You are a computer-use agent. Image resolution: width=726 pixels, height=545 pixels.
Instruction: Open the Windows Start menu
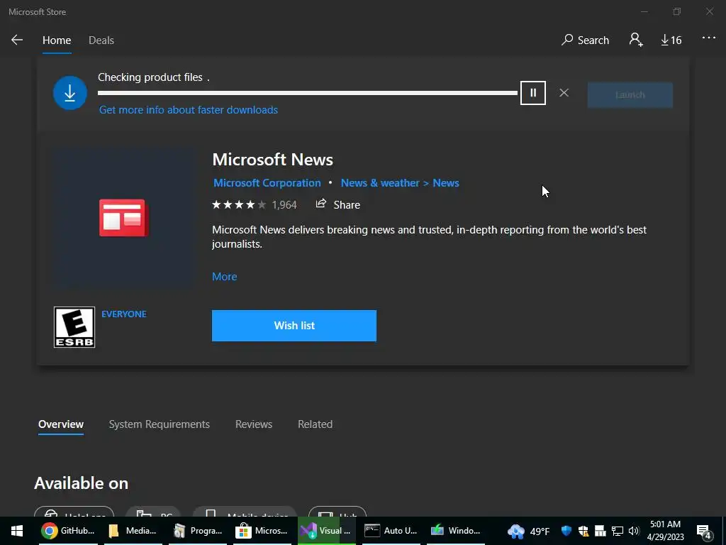point(17,531)
